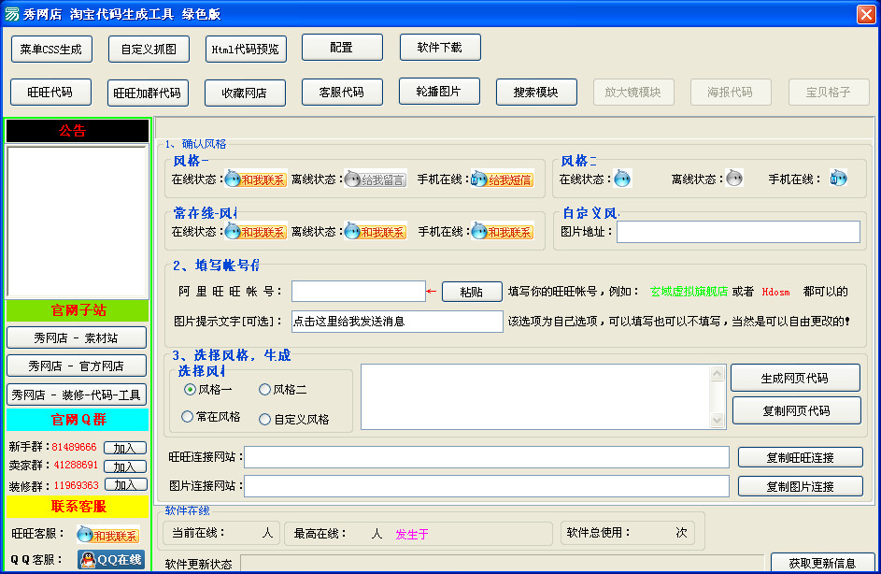Switch to 收藏网店 module
Image resolution: width=881 pixels, height=574 pixels.
click(245, 93)
